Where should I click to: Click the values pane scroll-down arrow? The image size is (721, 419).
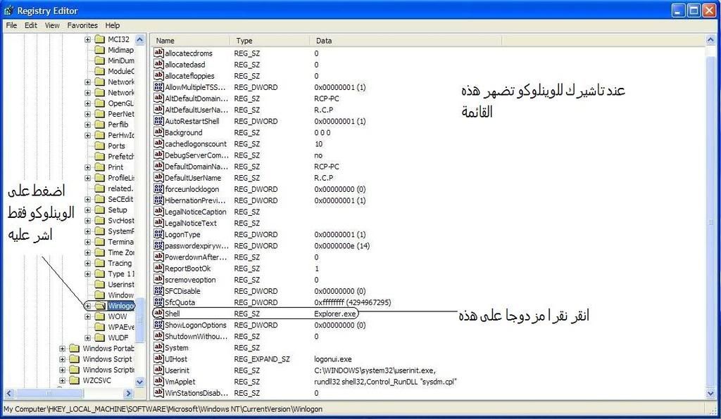pyautogui.click(x=710, y=393)
